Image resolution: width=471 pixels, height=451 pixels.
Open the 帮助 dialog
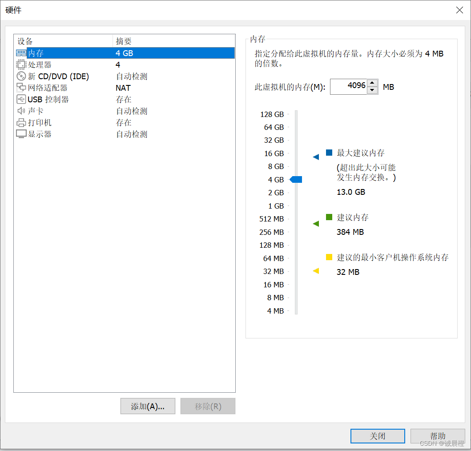pyautogui.click(x=438, y=436)
